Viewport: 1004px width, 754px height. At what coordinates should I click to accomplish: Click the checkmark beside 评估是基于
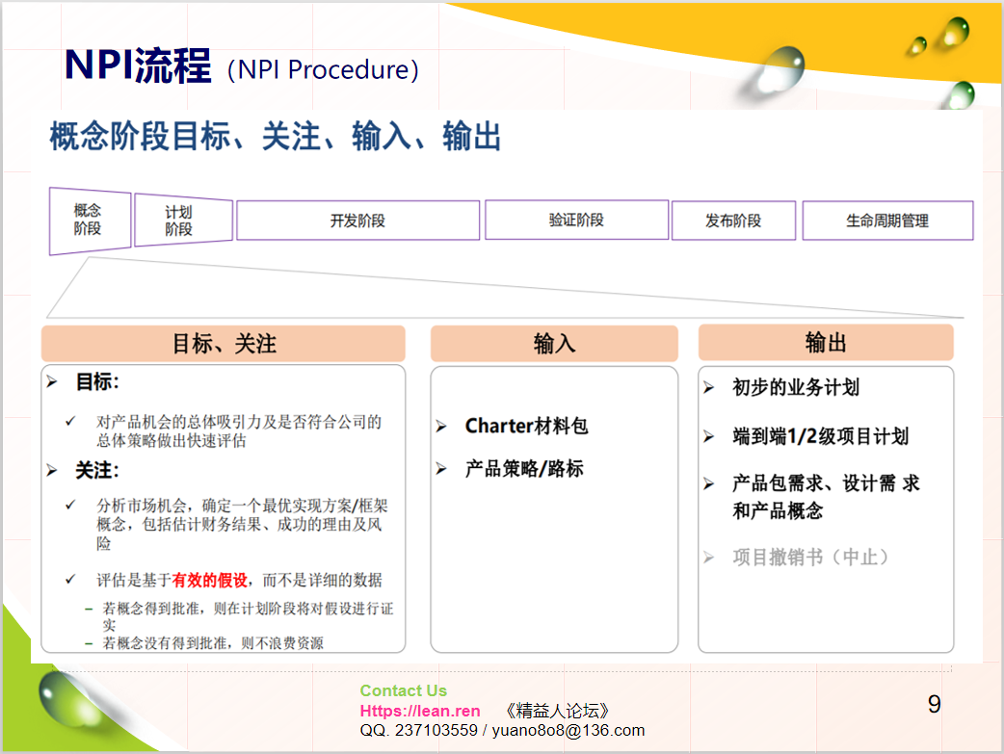[x=70, y=580]
